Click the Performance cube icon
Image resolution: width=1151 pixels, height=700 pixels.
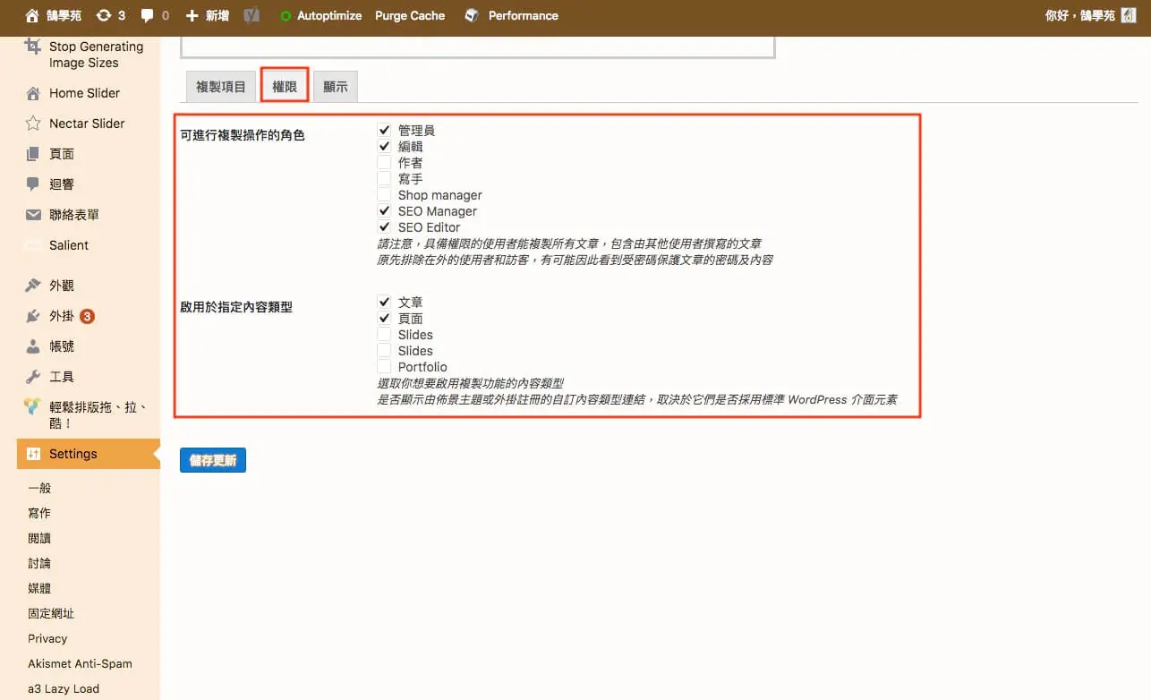[472, 15]
